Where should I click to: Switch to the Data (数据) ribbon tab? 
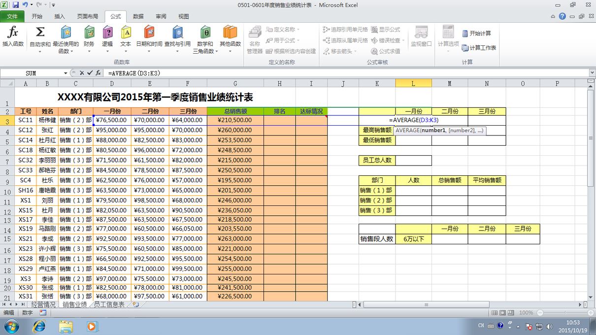tap(138, 16)
